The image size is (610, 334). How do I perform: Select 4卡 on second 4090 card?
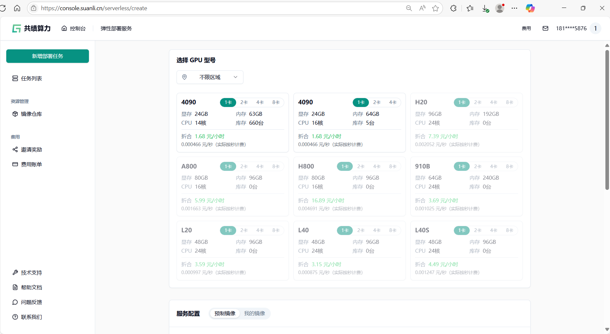point(393,102)
